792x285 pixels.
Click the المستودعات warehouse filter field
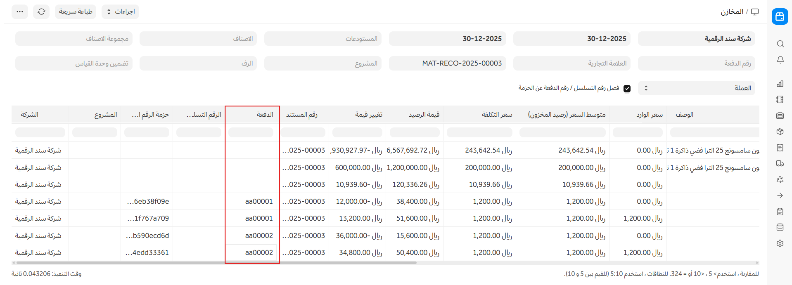pos(322,39)
